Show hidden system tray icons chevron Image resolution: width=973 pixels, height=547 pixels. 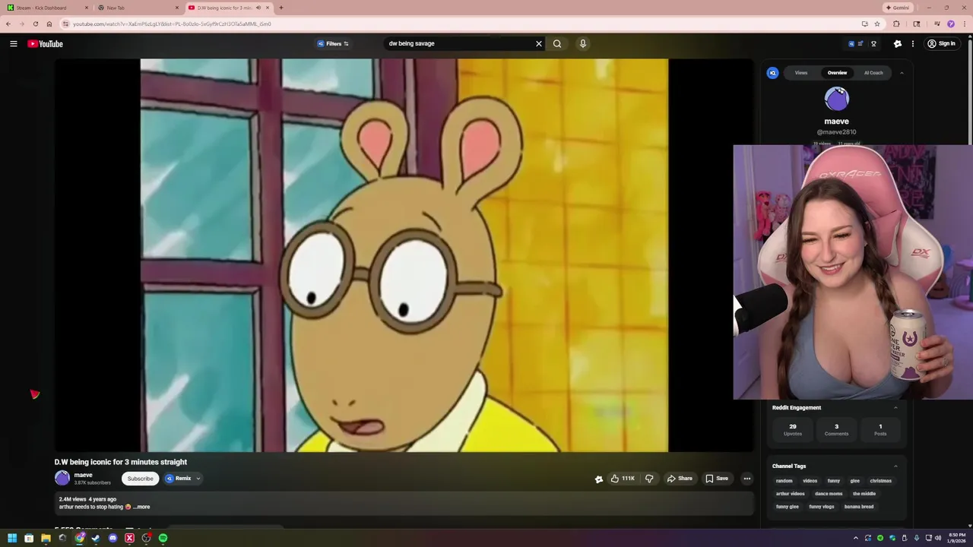[x=856, y=538]
